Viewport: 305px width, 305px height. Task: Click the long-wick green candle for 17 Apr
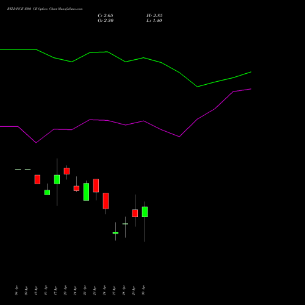57,179
